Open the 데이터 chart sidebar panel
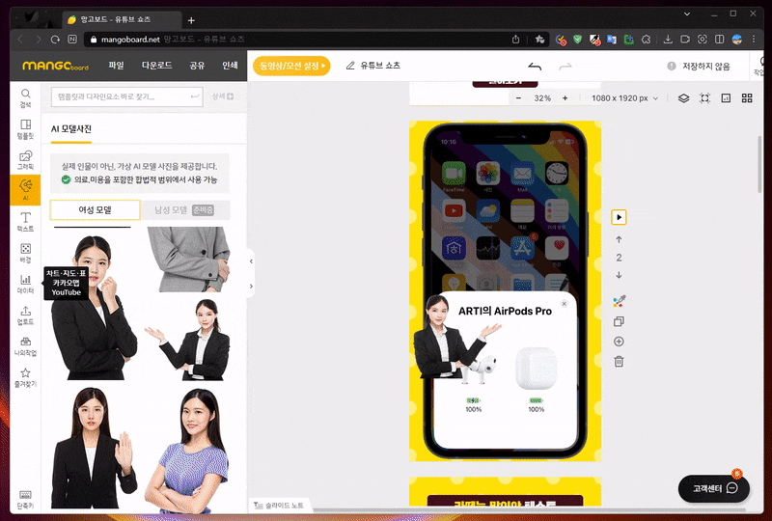The image size is (772, 521). 25,284
